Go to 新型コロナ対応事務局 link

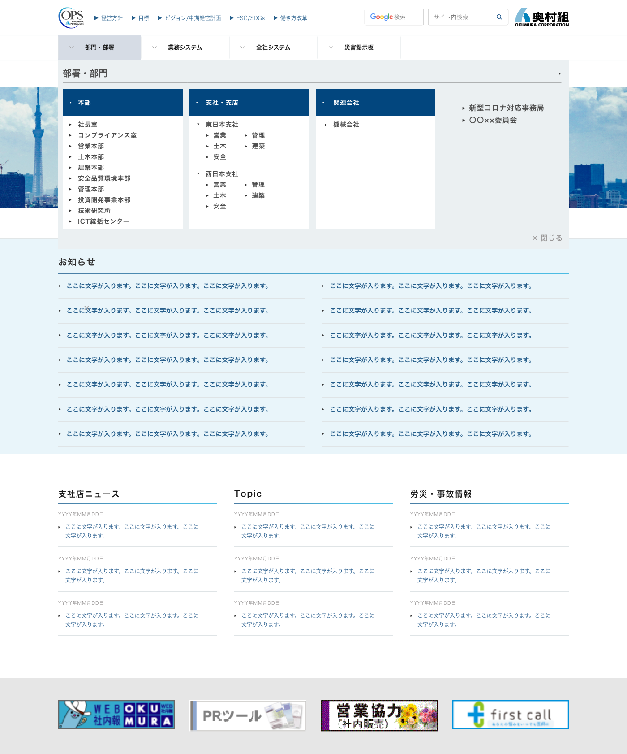(x=506, y=108)
